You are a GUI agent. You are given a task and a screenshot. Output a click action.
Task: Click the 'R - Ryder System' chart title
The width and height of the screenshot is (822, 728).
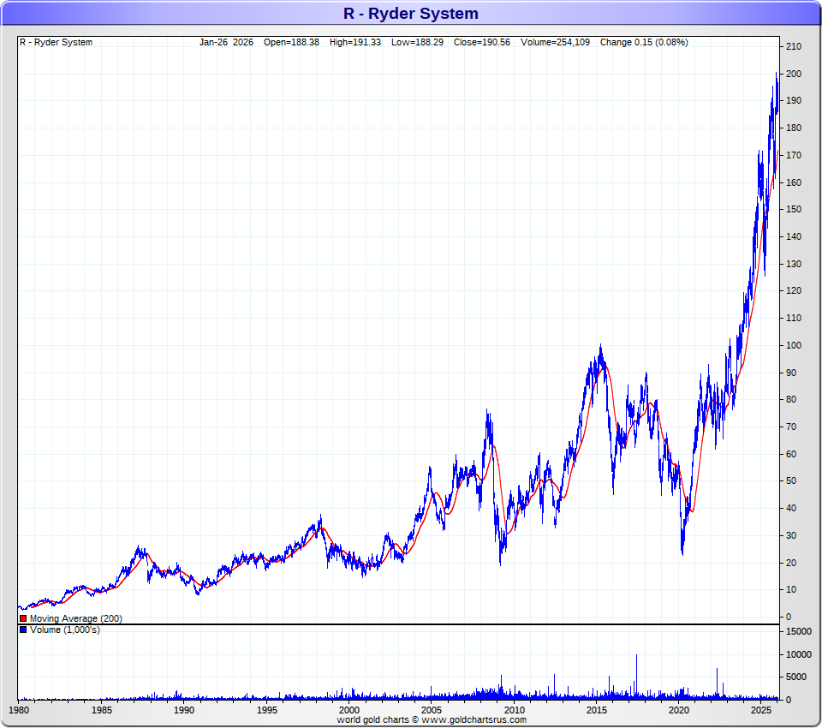(x=410, y=13)
